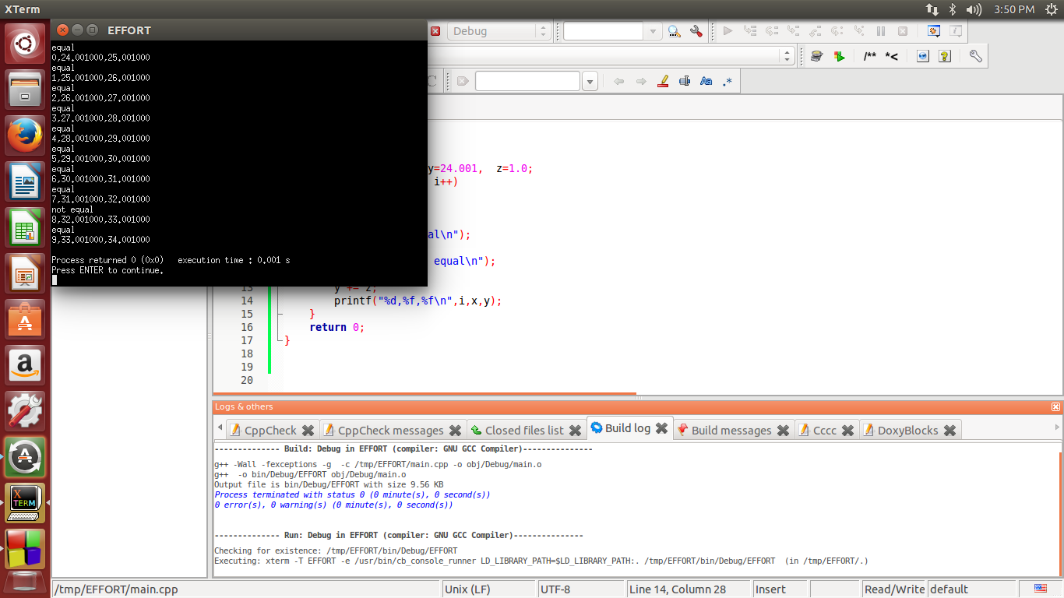Start the debugger with the Debug/Continue arrow
1064x598 pixels.
tap(728, 31)
